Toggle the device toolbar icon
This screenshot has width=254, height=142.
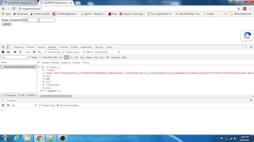tap(8, 47)
